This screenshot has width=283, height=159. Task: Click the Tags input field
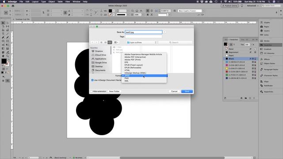click(x=144, y=36)
